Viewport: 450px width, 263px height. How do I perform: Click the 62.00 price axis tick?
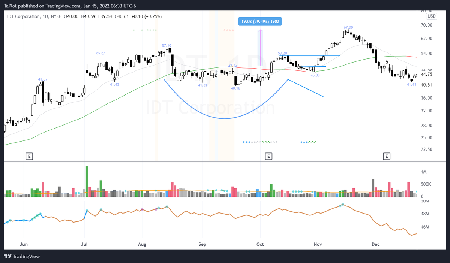[427, 39]
